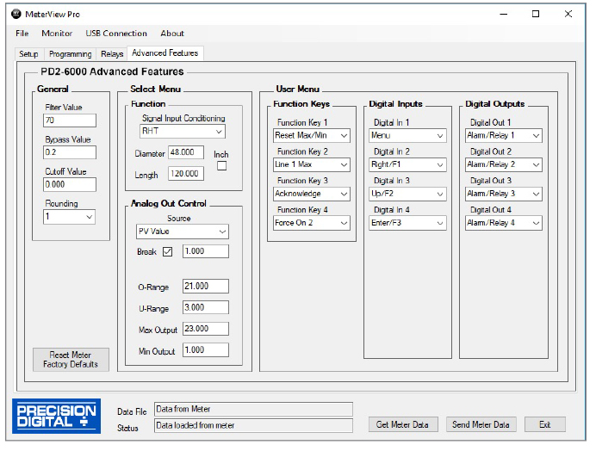Open the Function Key 4 dropdown
596x451 pixels.
click(311, 223)
